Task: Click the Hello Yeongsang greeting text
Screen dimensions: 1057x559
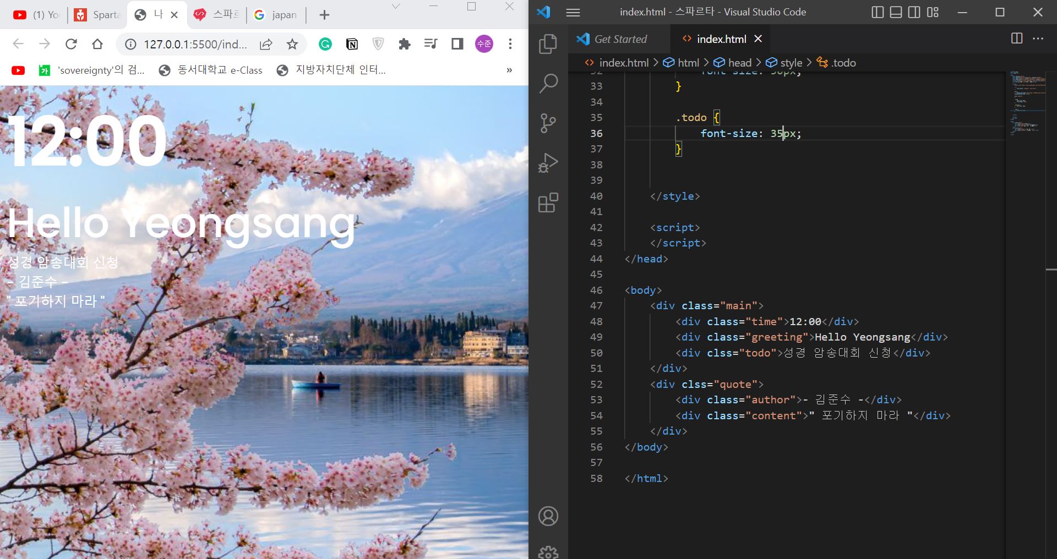Action: click(x=182, y=224)
